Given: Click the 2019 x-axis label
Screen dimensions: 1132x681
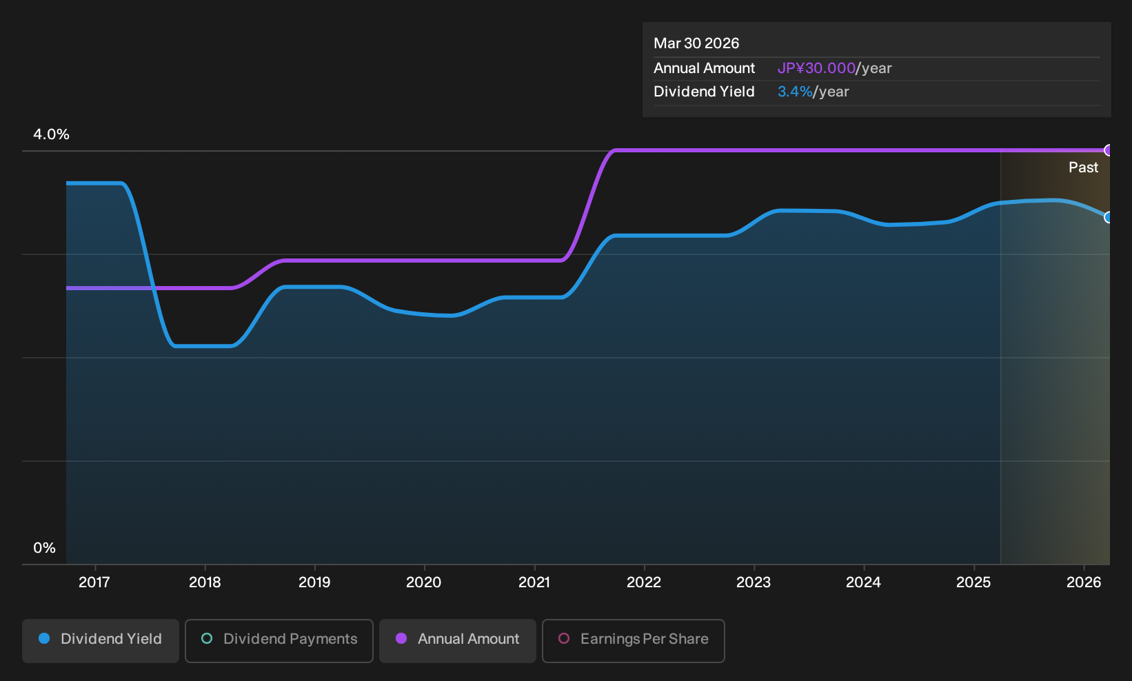Looking at the screenshot, I should coord(314,582).
